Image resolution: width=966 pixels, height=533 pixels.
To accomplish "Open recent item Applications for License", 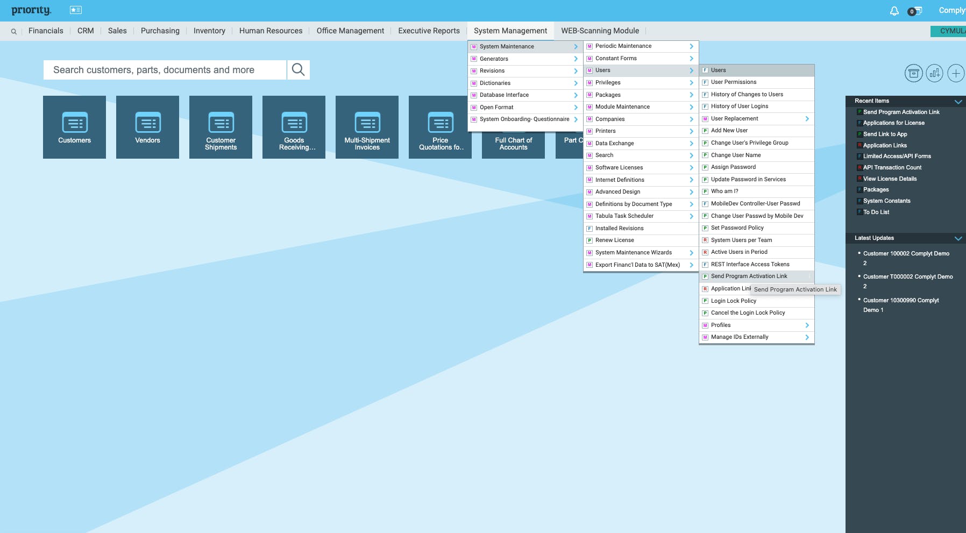I will coord(893,123).
